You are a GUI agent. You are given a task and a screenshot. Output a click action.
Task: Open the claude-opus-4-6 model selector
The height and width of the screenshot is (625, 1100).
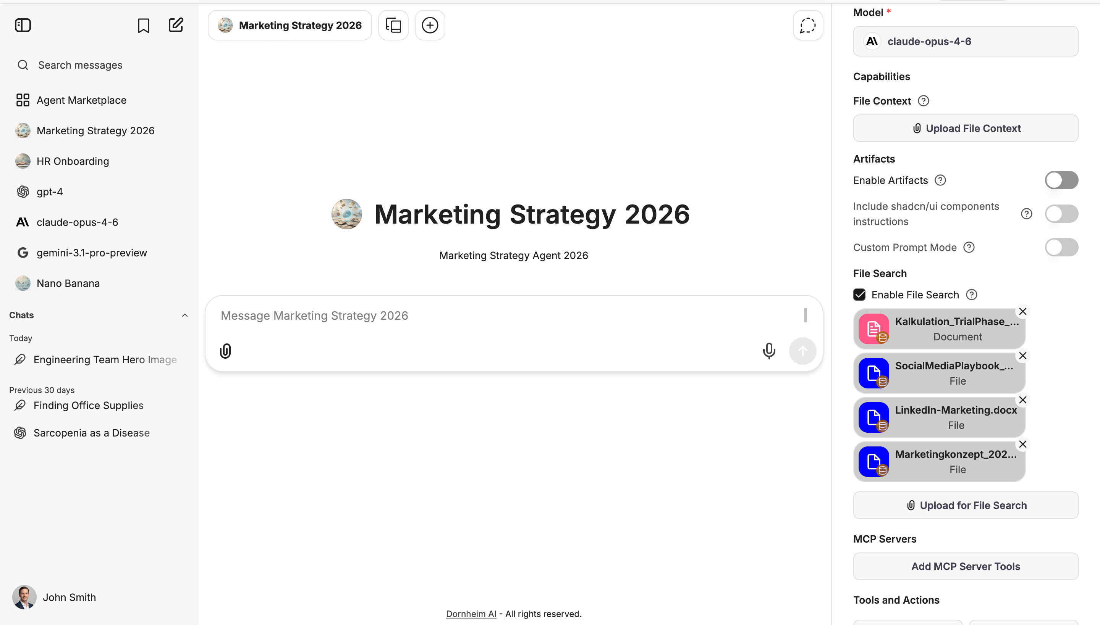[x=965, y=41]
